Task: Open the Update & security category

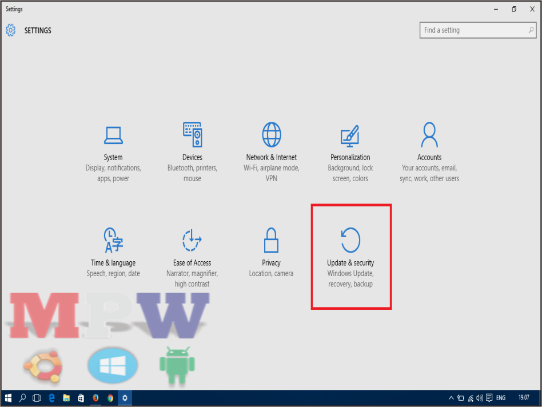Action: click(x=350, y=258)
